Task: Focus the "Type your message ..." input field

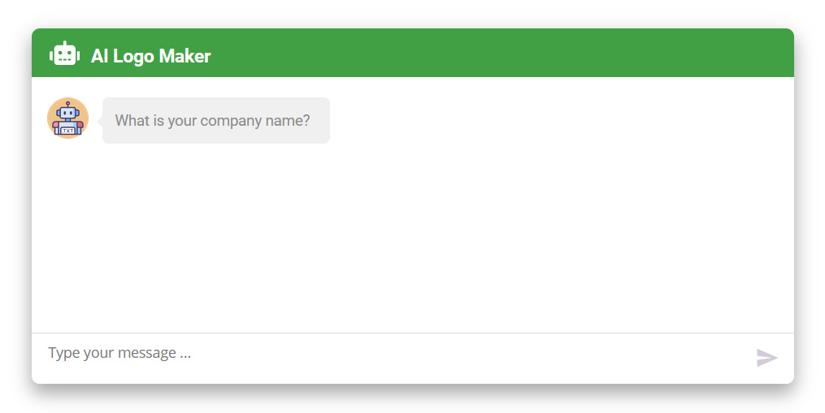Action: (x=390, y=354)
